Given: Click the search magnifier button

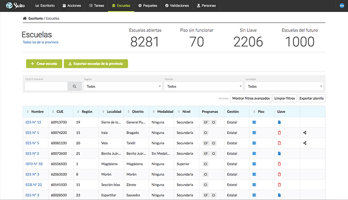Looking at the screenshot, I should click(x=74, y=86).
